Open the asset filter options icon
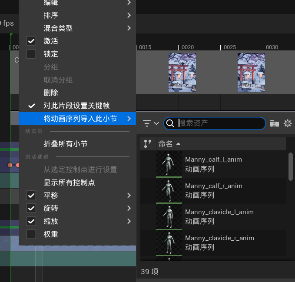 coord(150,123)
